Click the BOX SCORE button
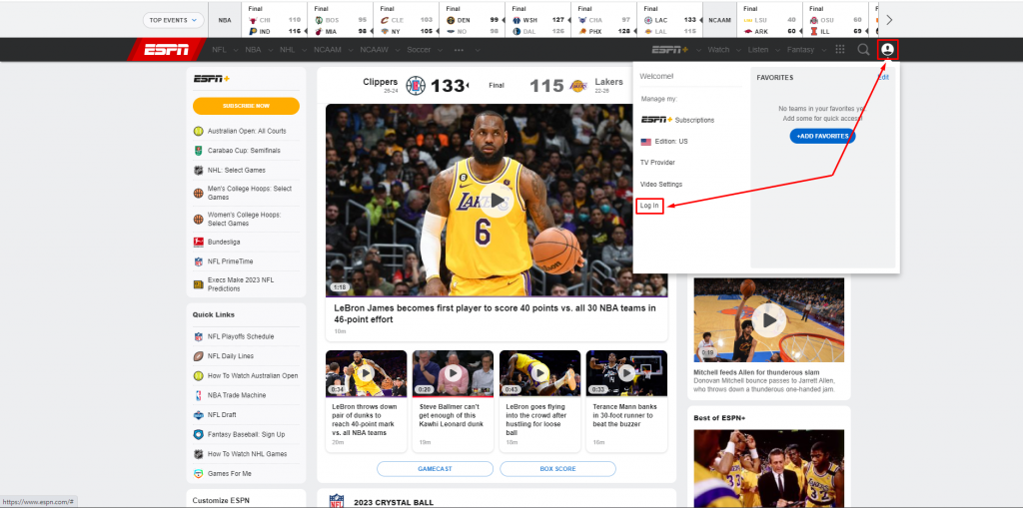The image size is (1023, 508). (x=557, y=469)
